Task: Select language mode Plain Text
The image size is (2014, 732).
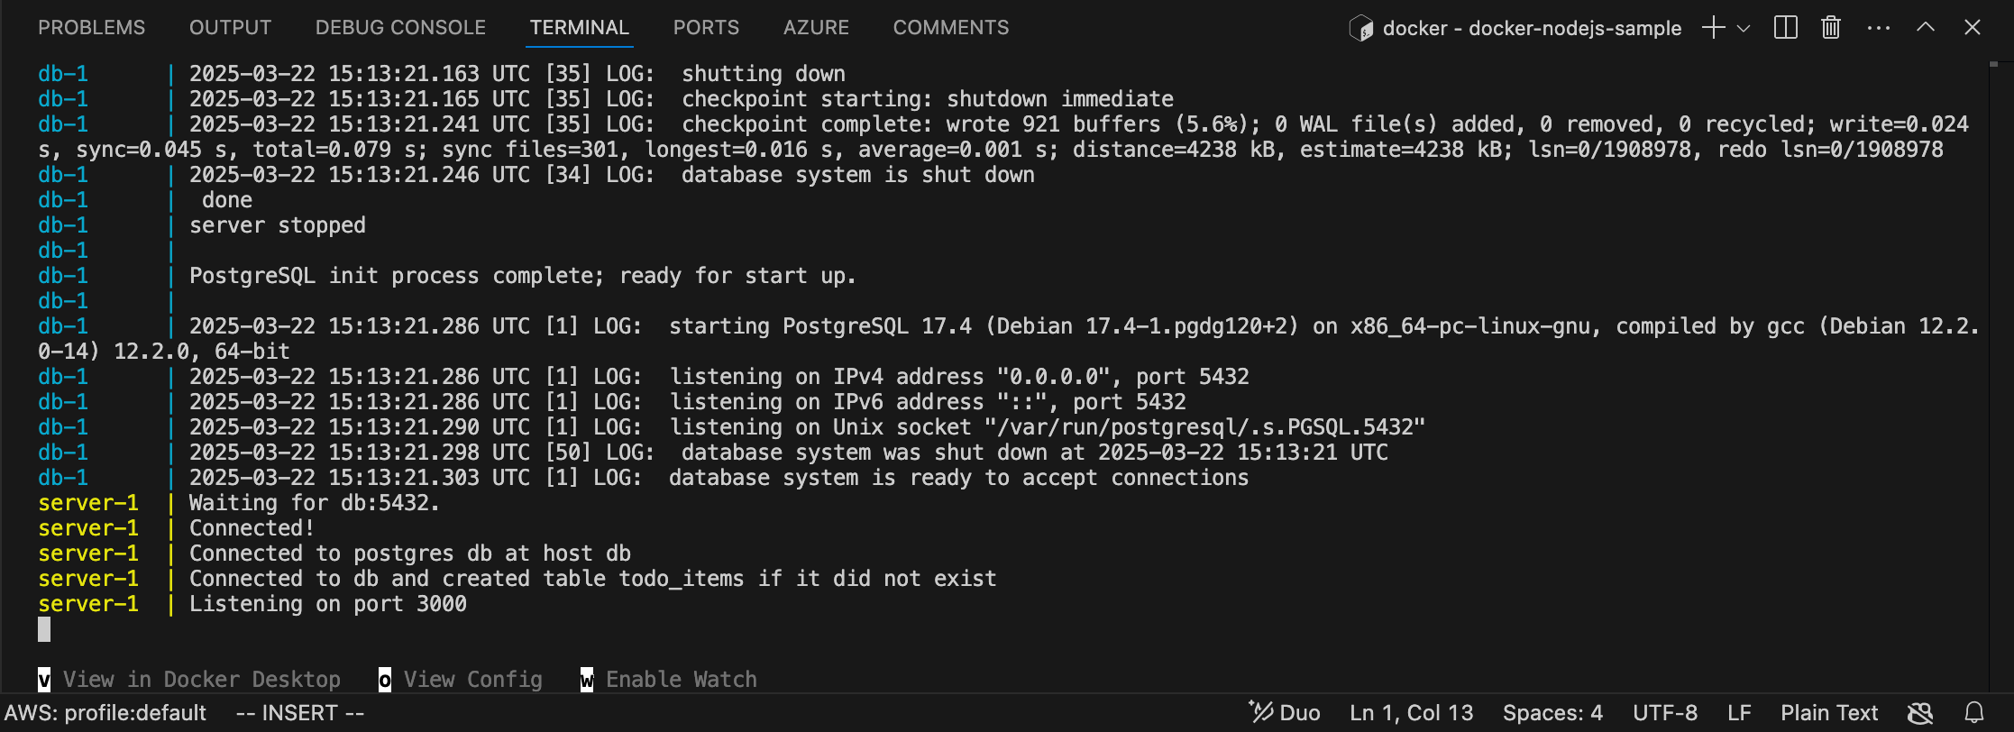Action: 1829,713
